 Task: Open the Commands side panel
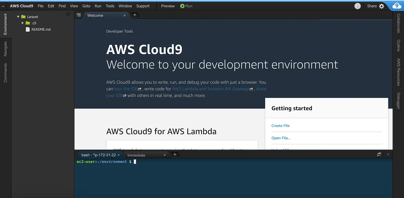[x=5, y=73]
